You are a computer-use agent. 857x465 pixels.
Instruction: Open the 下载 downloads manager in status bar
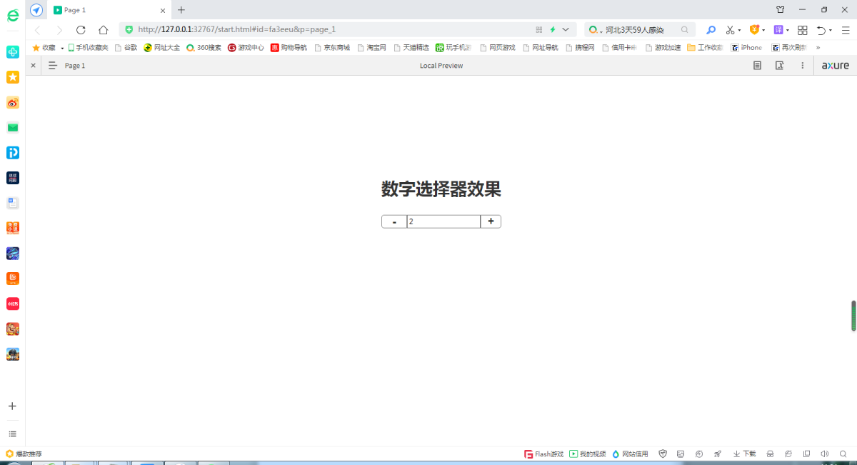(x=744, y=454)
